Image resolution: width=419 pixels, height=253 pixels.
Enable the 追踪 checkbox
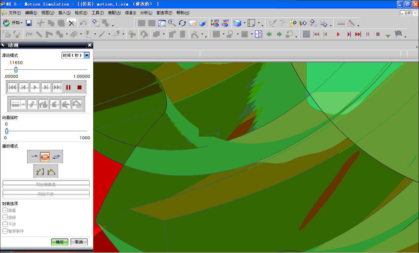click(5, 217)
